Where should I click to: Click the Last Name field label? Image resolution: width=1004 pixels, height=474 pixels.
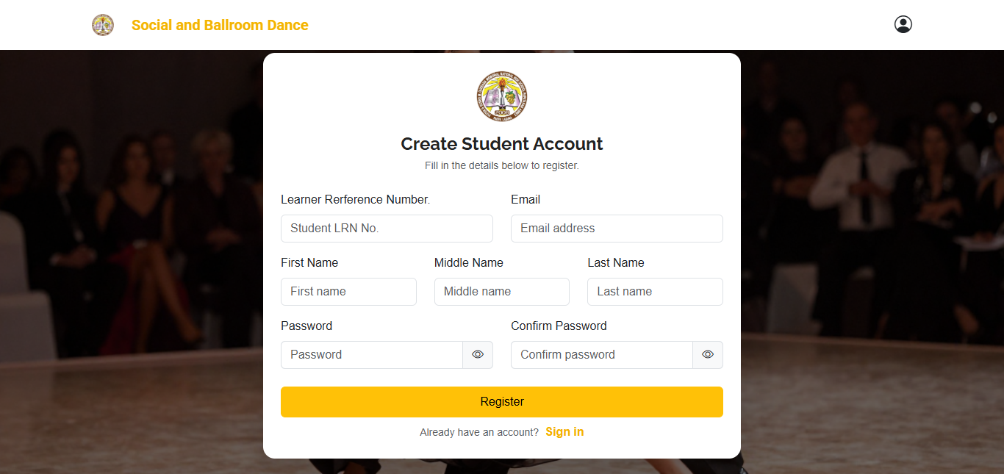point(616,263)
